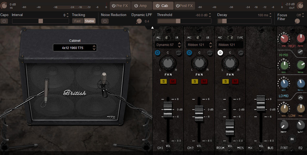Click the Mix Bus volume fader
Screen dimensions: 307x155
pos(261,103)
